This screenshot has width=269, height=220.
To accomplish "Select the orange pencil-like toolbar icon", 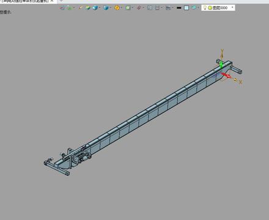I will [x=81, y=8].
